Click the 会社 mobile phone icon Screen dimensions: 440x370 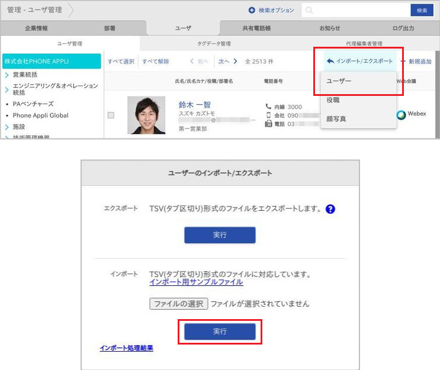point(268,115)
